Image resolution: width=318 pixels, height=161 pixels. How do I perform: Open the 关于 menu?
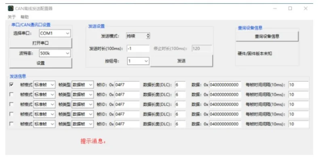click(x=12, y=17)
